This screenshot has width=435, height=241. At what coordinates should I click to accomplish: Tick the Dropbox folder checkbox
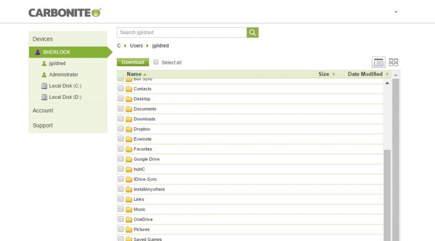click(121, 129)
